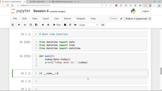
Task: Open the split screen icon in browser toolbar
Action: 126,5
